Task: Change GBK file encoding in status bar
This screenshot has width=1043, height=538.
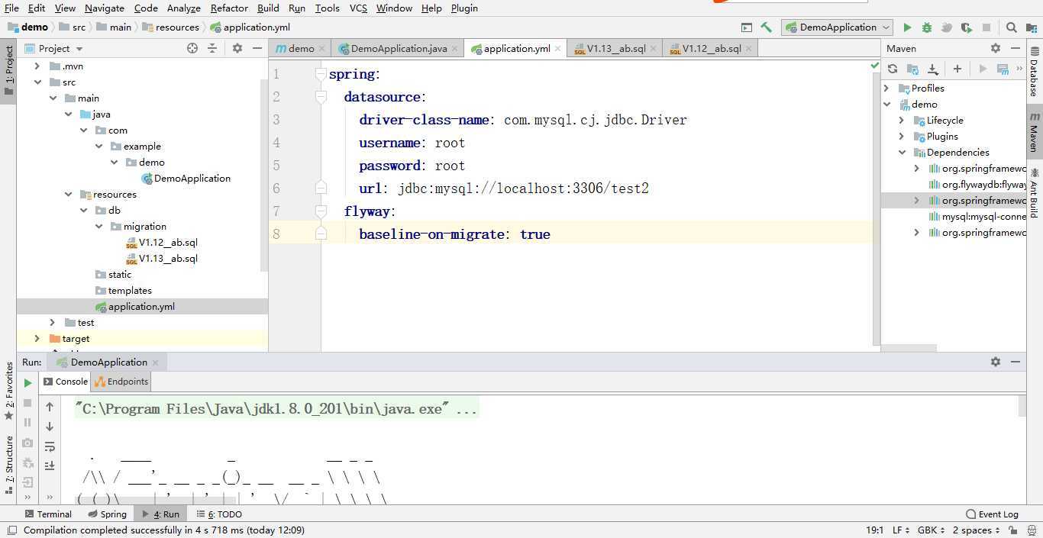Action: click(x=932, y=530)
